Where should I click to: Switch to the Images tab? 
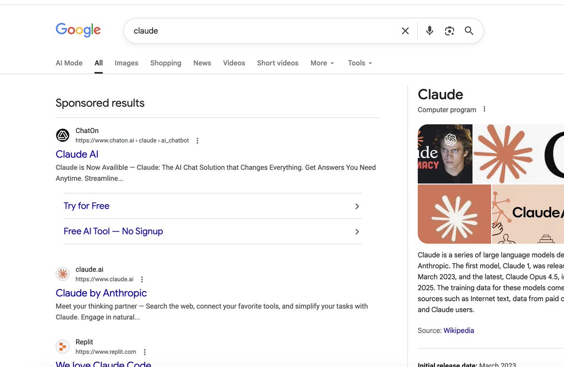click(126, 63)
